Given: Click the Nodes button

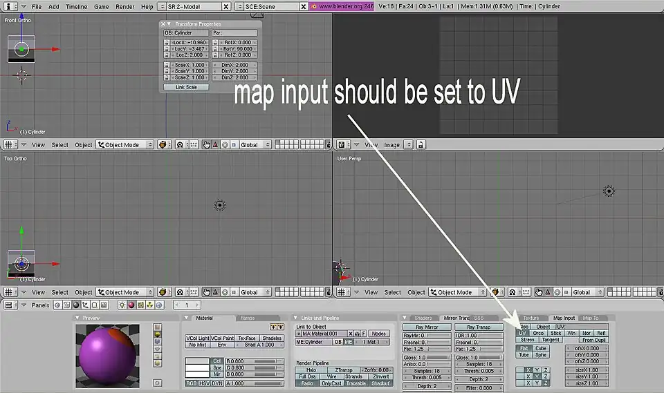Looking at the screenshot, I should click(x=378, y=334).
